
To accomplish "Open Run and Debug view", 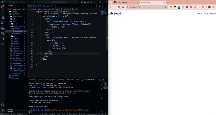I will click(x=3, y=22).
